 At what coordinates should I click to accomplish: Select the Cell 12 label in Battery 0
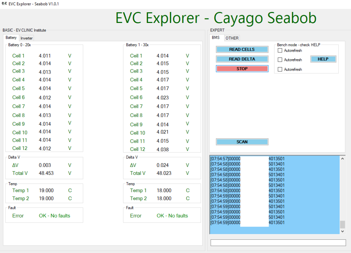point(20,148)
